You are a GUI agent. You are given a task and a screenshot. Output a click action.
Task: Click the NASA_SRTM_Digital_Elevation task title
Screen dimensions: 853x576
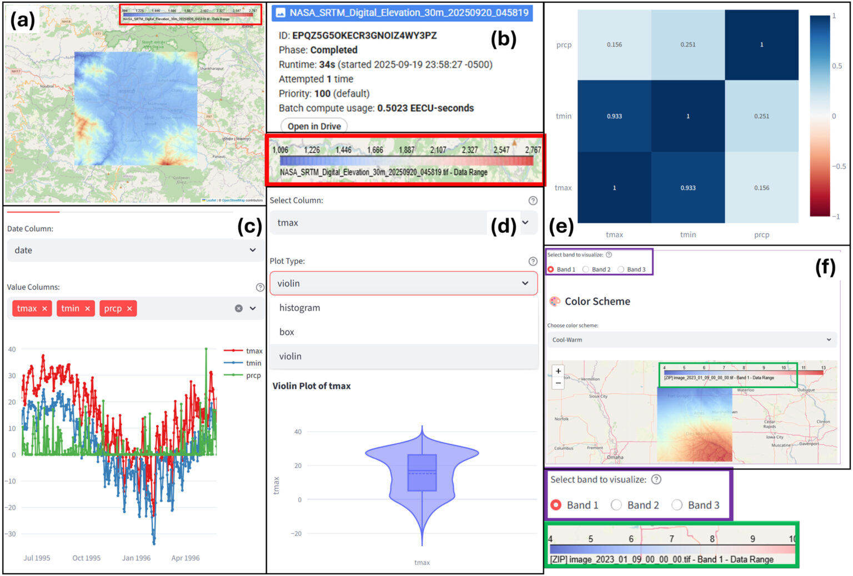(409, 12)
